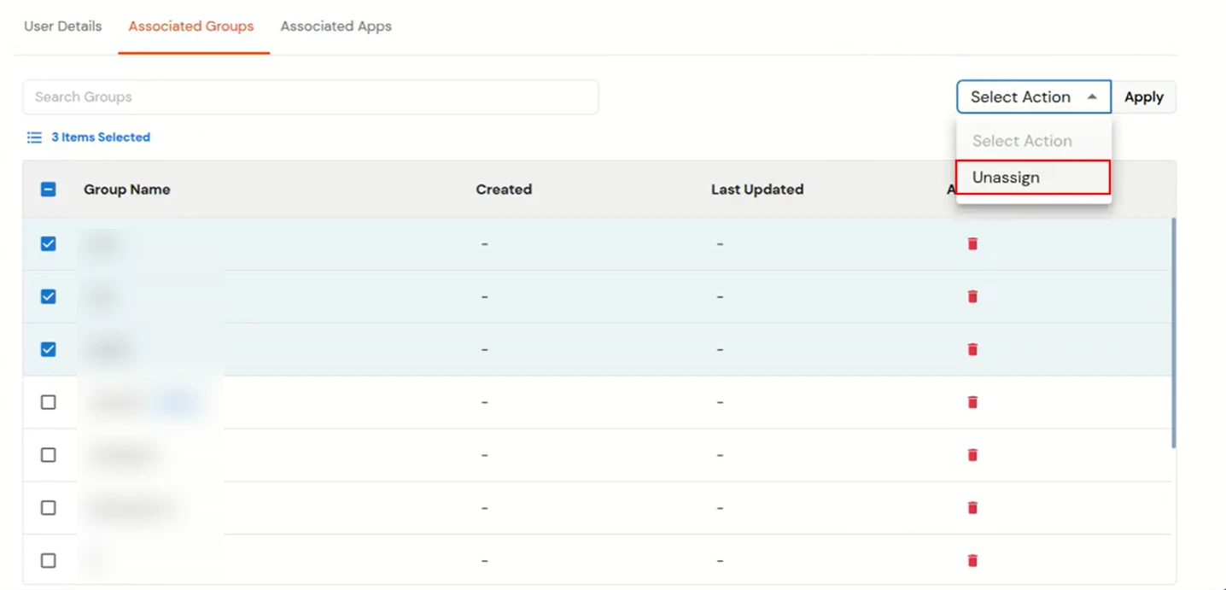Click the trash icon in first selected row
1226x590 pixels.
(972, 244)
